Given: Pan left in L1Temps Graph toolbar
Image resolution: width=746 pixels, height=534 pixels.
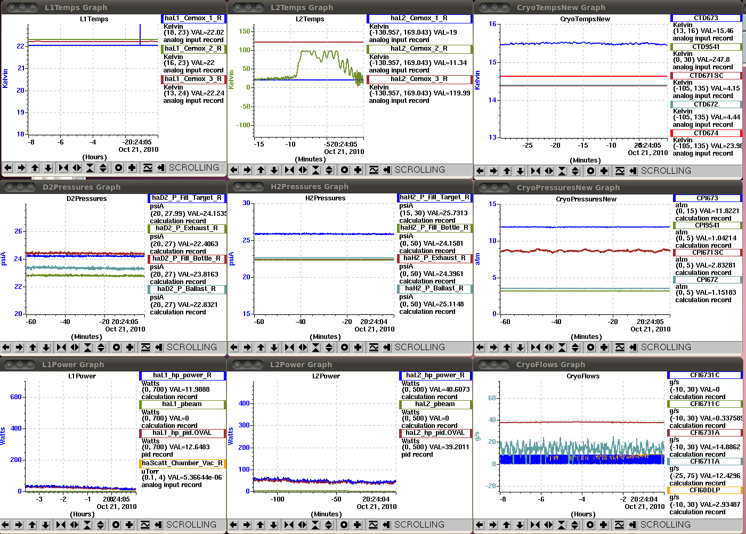Looking at the screenshot, I should tap(8, 168).
